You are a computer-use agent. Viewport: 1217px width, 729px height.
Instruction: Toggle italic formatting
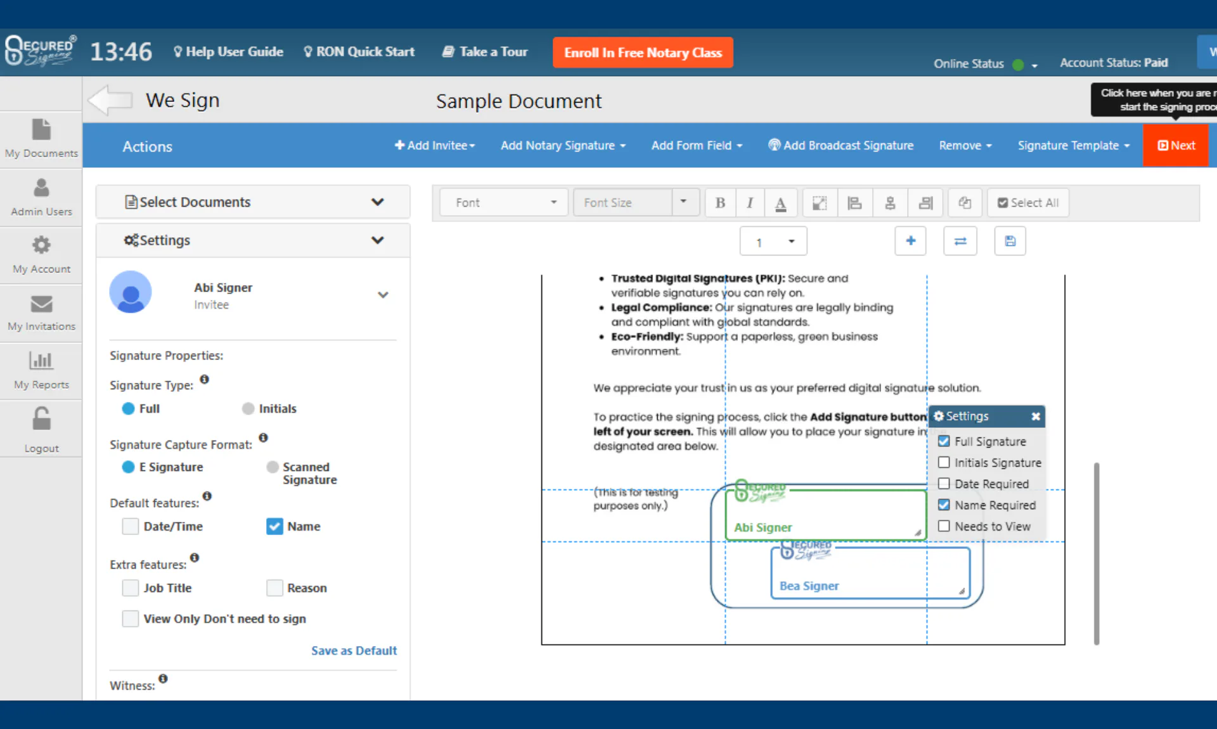pos(750,203)
